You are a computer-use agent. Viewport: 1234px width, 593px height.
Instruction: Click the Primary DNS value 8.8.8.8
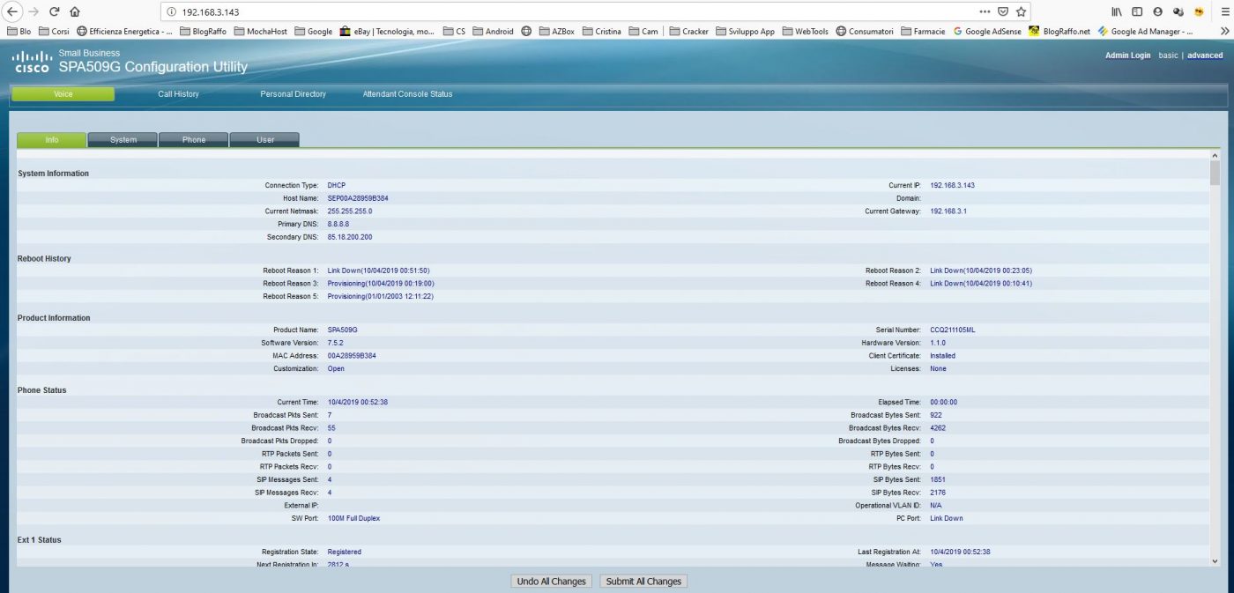click(338, 225)
